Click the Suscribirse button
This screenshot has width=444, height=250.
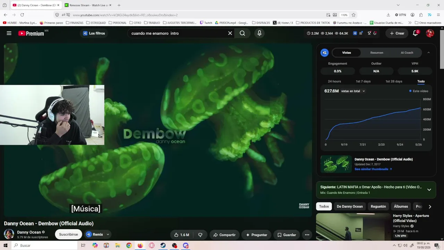click(x=68, y=234)
